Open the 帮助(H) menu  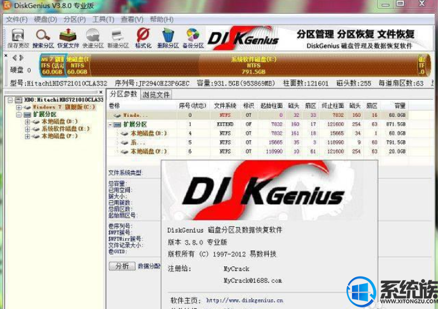tap(161, 20)
